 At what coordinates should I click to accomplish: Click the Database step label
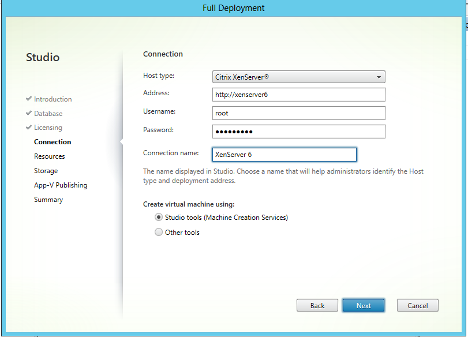(48, 114)
